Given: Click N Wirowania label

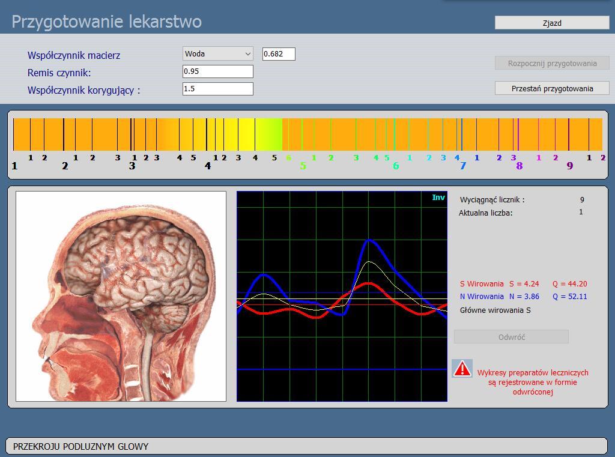Looking at the screenshot, I should (x=482, y=296).
